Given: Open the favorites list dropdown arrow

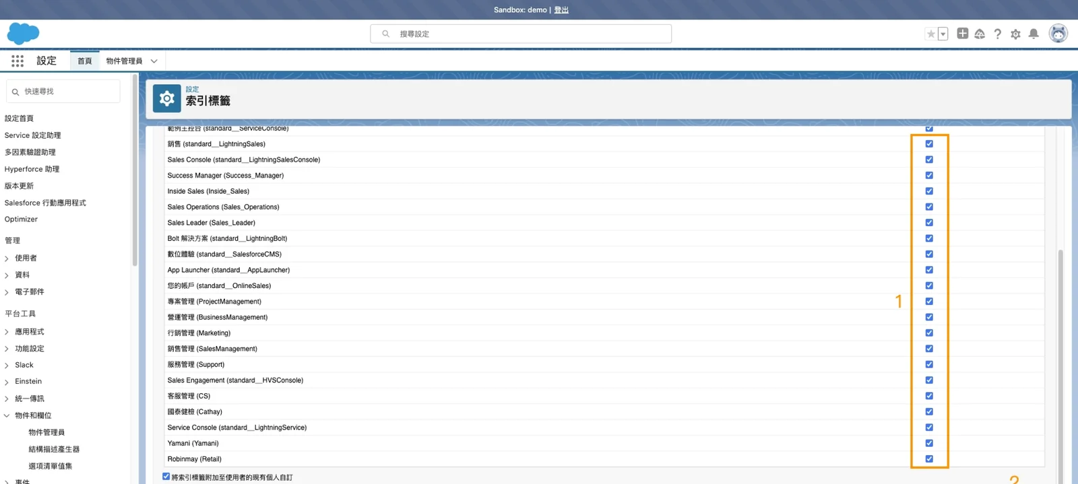Looking at the screenshot, I should click(x=943, y=34).
